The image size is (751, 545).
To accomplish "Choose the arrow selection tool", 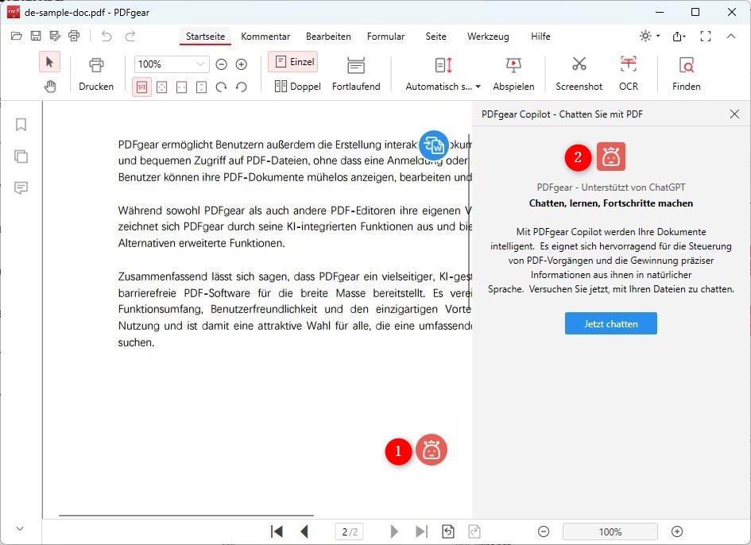I will (x=49, y=62).
